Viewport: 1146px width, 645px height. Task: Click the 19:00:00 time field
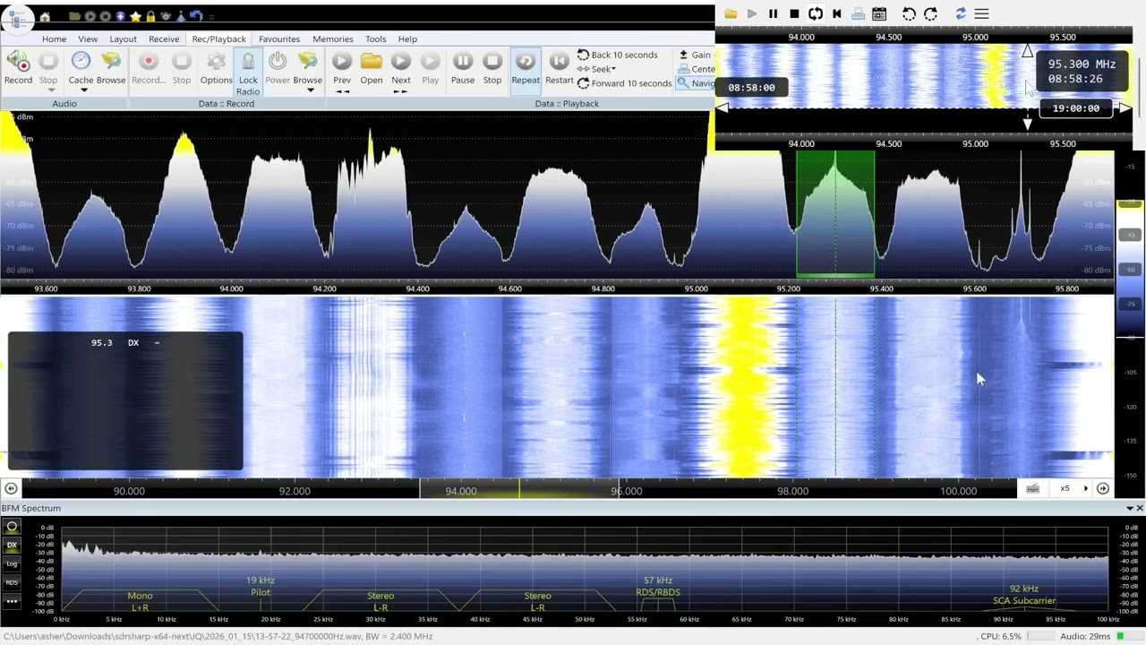click(x=1076, y=108)
